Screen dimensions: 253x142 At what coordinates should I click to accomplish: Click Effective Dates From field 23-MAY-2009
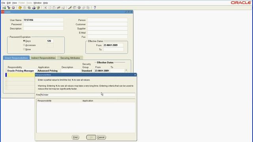click(x=113, y=45)
